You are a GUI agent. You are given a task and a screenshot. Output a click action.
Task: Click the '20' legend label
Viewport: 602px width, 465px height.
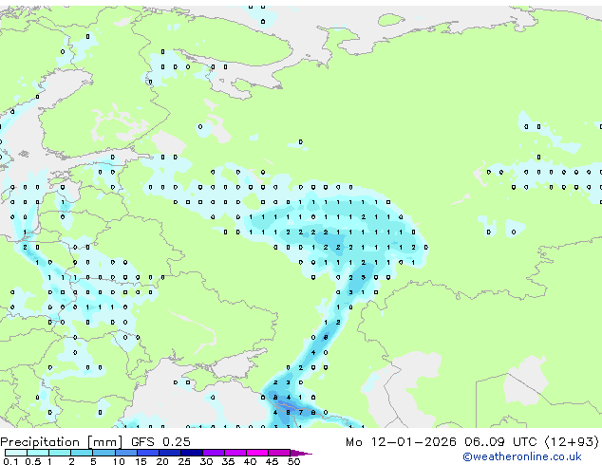pos(162,461)
